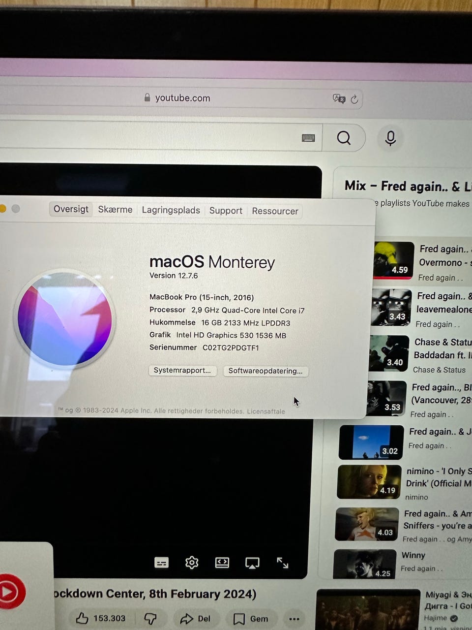Open the Ressourcer tab

(x=275, y=211)
